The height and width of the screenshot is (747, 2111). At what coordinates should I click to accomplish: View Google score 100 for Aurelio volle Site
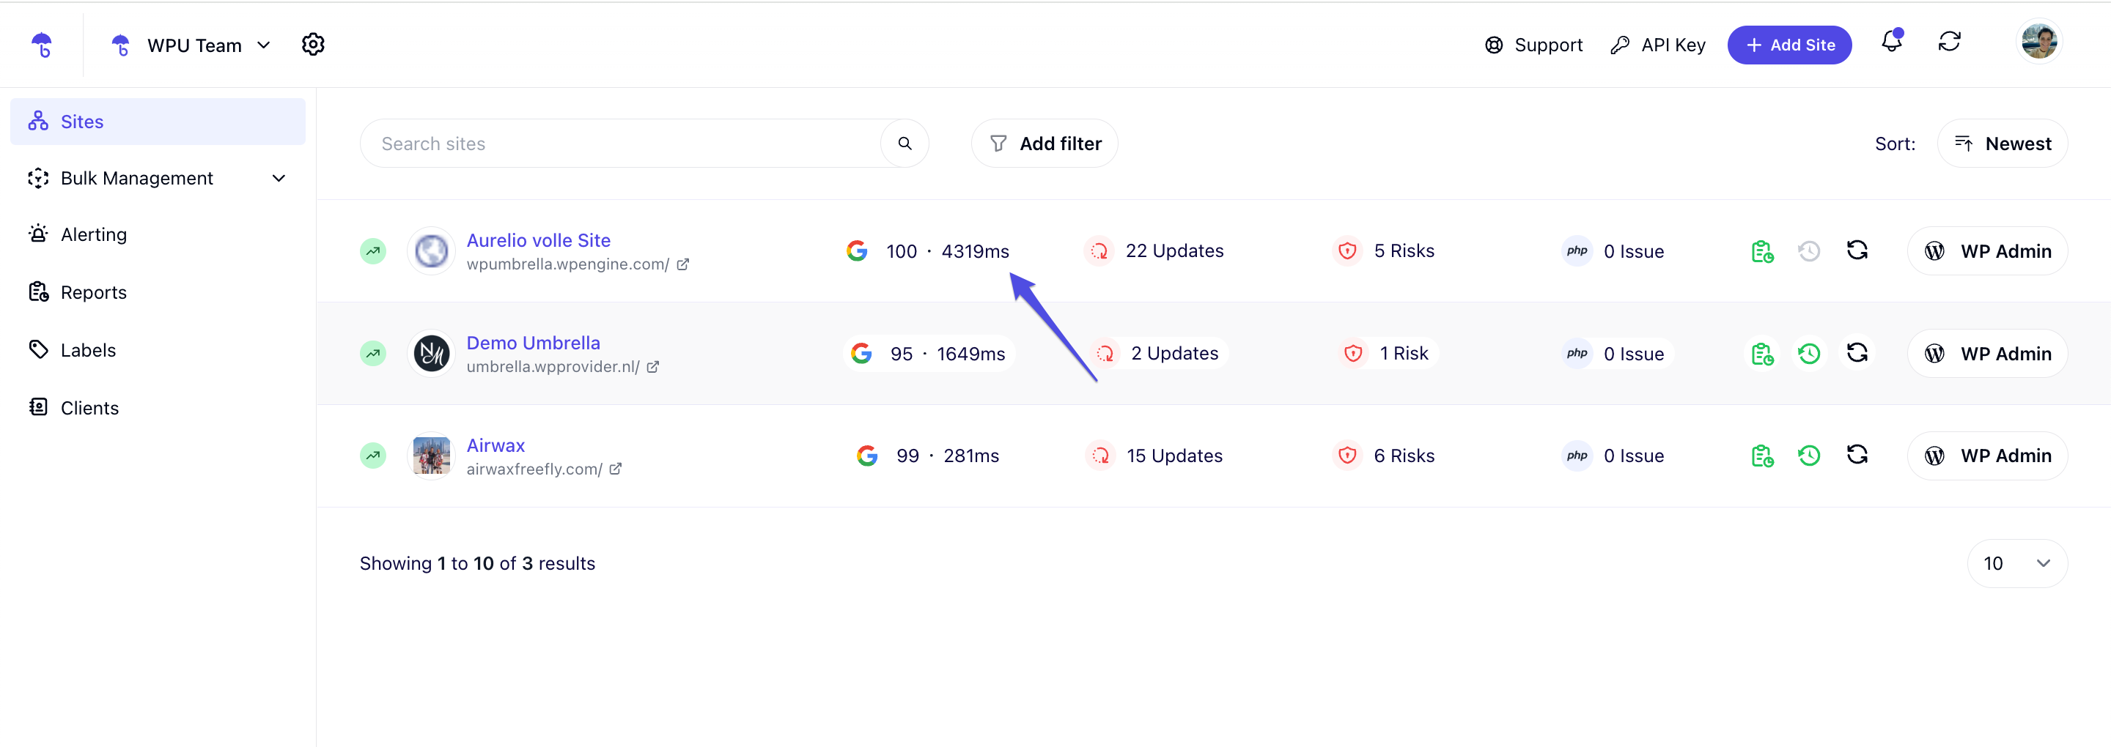[928, 251]
